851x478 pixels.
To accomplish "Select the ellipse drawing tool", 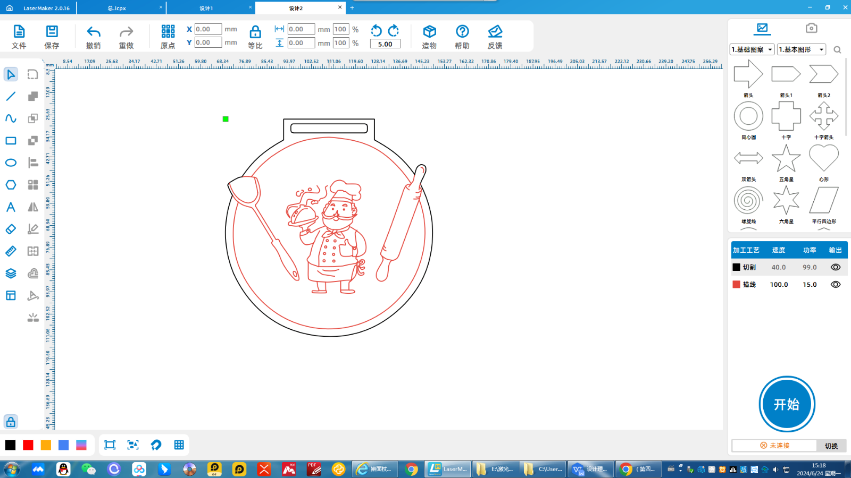I will click(x=11, y=163).
